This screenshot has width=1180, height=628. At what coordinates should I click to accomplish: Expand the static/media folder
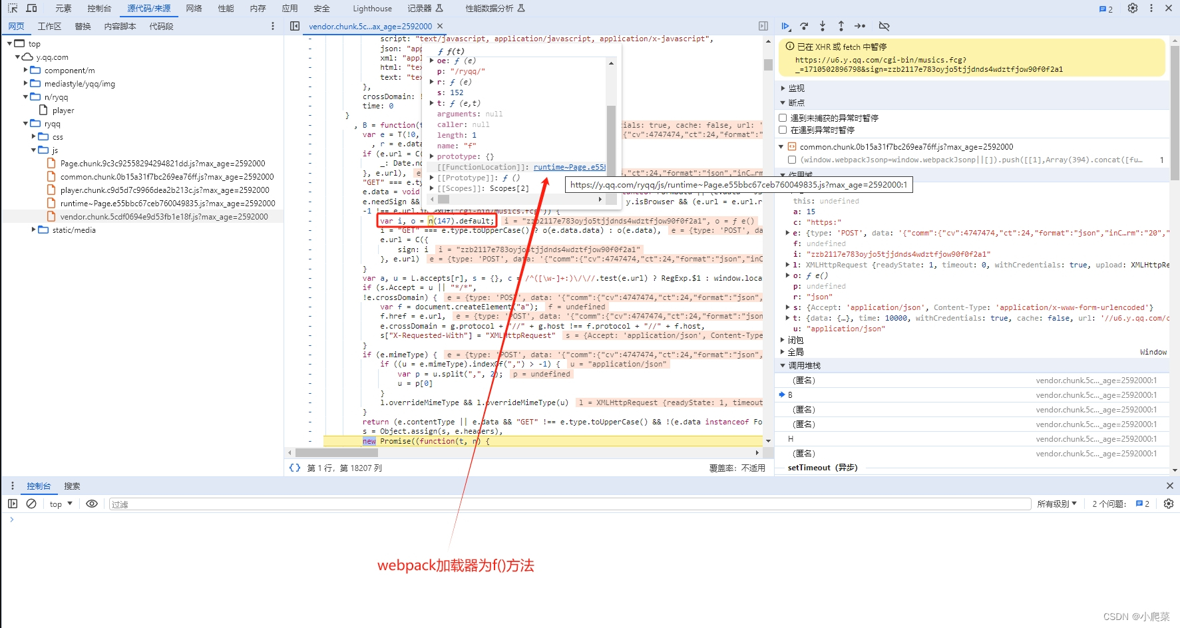click(x=34, y=230)
